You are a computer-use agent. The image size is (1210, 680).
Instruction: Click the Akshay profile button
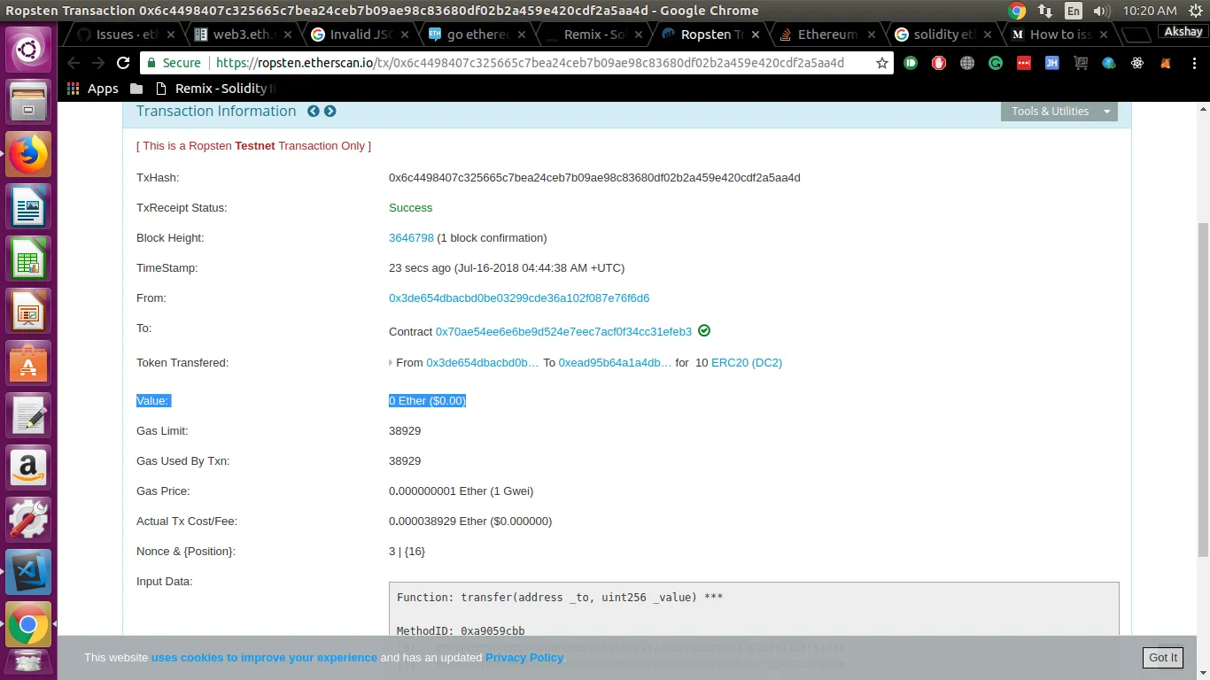[x=1183, y=32]
